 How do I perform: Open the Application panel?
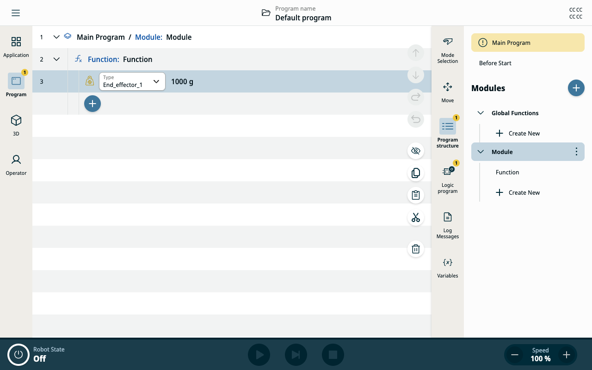(x=16, y=47)
